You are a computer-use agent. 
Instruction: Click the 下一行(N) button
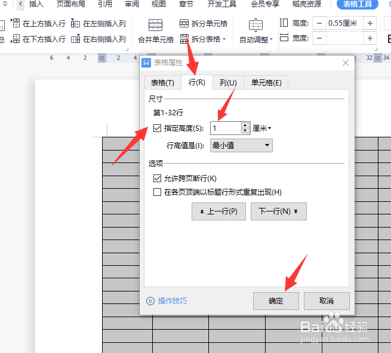click(x=279, y=211)
